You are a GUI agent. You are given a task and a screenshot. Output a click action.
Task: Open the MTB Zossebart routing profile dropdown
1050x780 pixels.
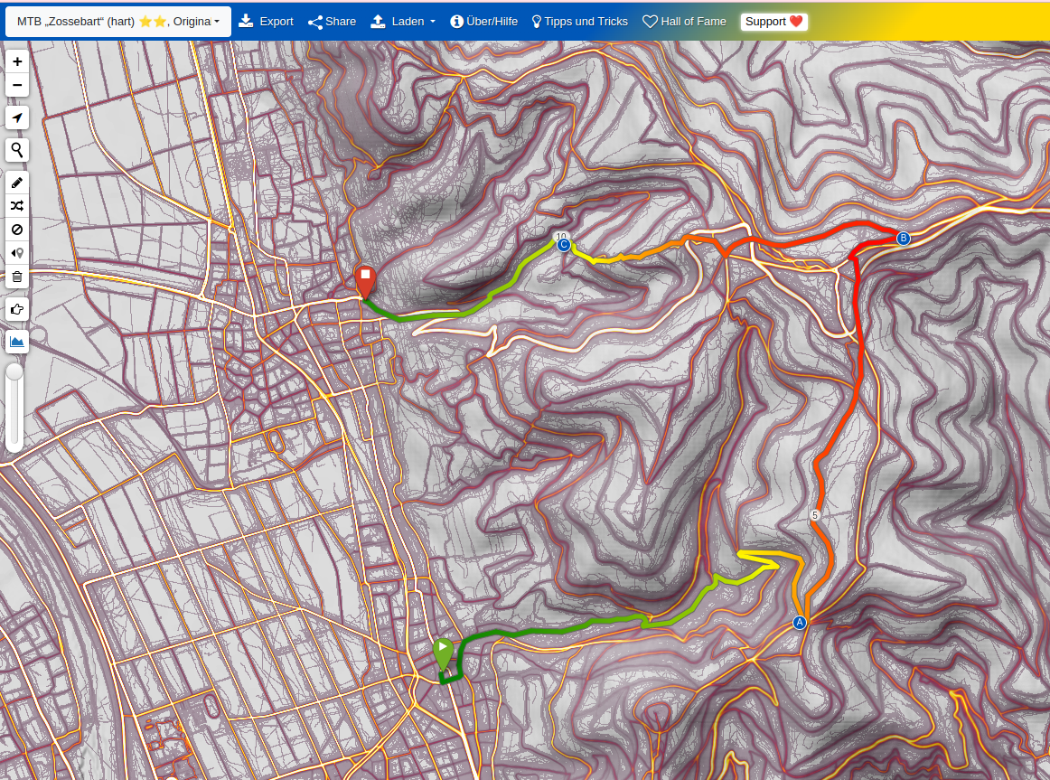pos(118,22)
